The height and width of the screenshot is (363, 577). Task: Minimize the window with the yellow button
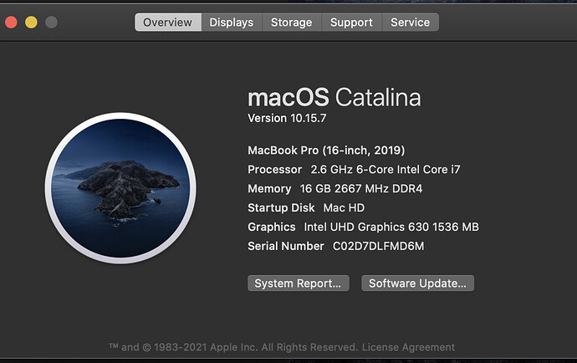tap(31, 23)
